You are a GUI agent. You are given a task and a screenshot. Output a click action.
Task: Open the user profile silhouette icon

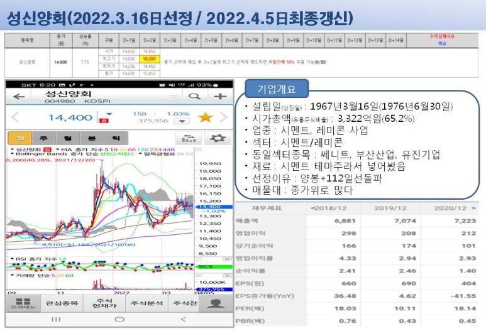pyautogui.click(x=216, y=303)
